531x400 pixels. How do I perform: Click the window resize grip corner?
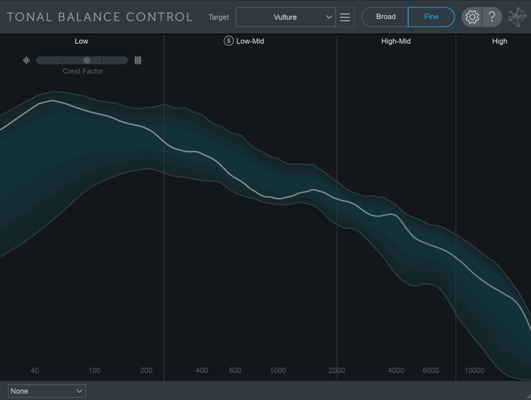(528, 397)
